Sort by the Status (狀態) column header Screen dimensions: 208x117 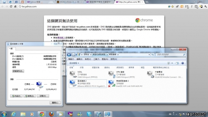point(82,68)
